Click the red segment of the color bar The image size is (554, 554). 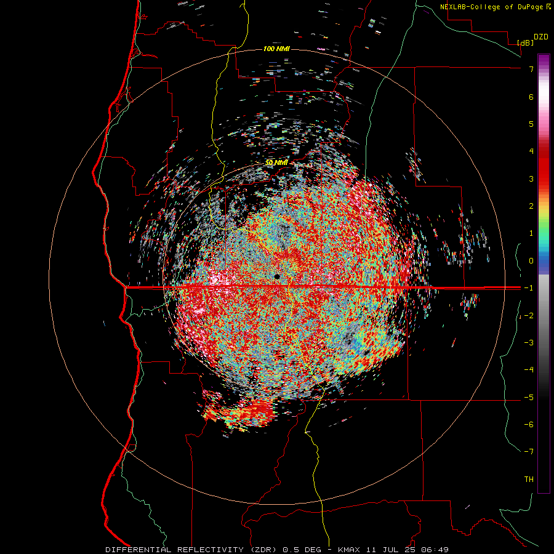pyautogui.click(x=544, y=166)
